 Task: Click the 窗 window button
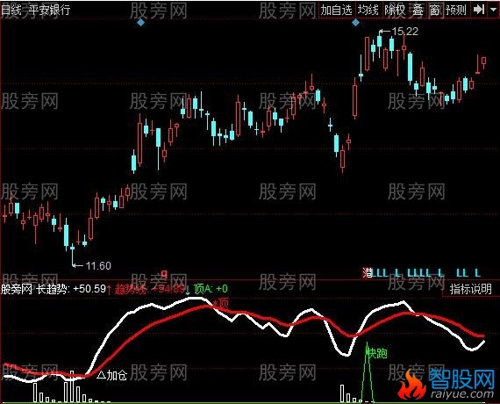434,11
